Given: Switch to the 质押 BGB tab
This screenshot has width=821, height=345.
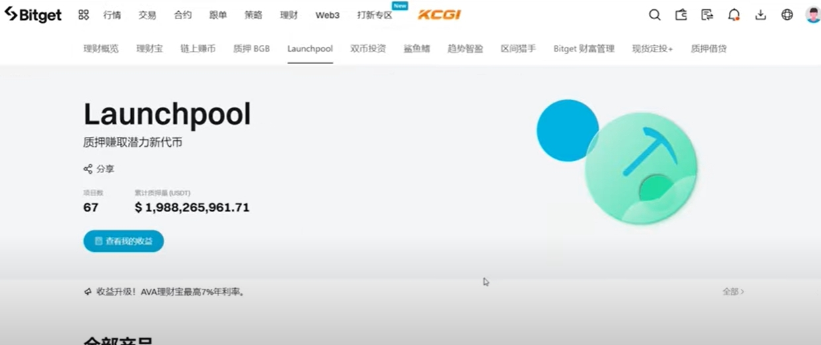Looking at the screenshot, I should tap(252, 48).
